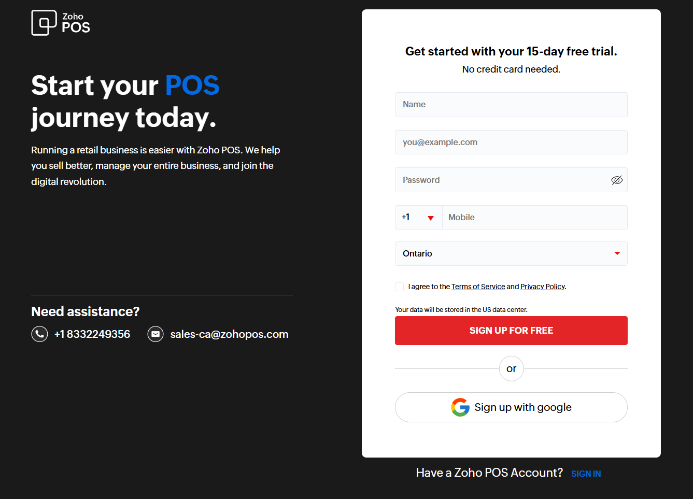Viewport: 693px width, 499px height.
Task: Click the red arrow beside Ontario
Action: coord(617,253)
